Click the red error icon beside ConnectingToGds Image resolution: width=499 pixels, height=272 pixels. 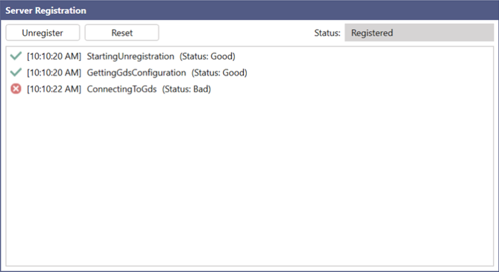[x=17, y=89]
